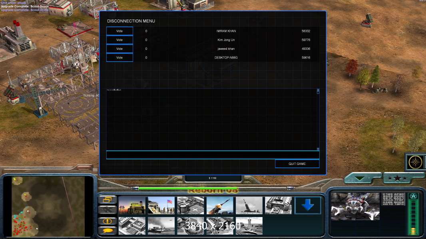Image resolution: width=426 pixels, height=239 pixels.
Task: Click the yellow chat bubble button
Action: tap(107, 231)
